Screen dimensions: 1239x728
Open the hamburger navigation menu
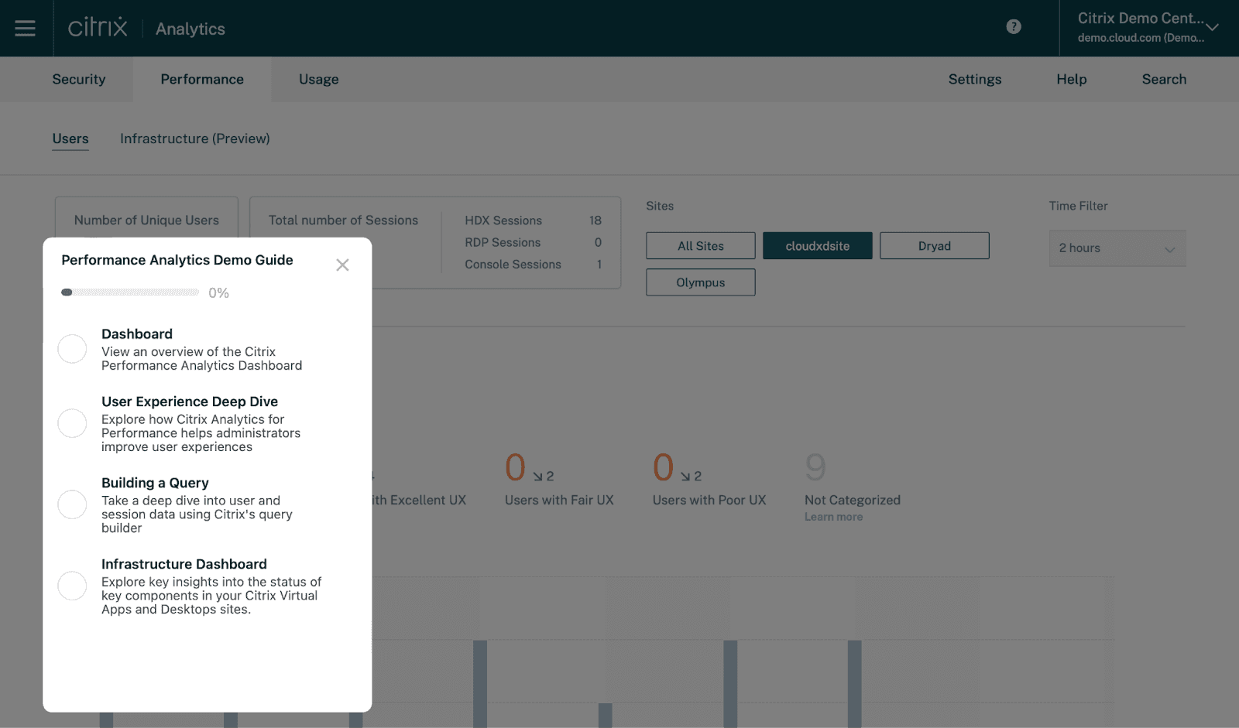tap(25, 28)
